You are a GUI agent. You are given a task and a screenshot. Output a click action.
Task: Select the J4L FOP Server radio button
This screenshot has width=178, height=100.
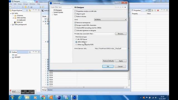(76, 39)
